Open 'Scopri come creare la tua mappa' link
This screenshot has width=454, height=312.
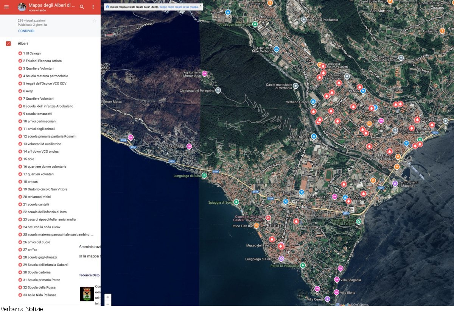pos(179,7)
